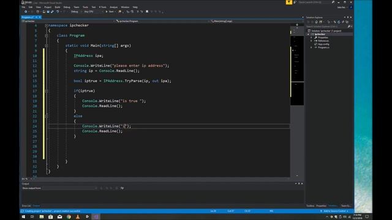
Task: Open File Explorer from the taskbar
Action: [x=42, y=217]
